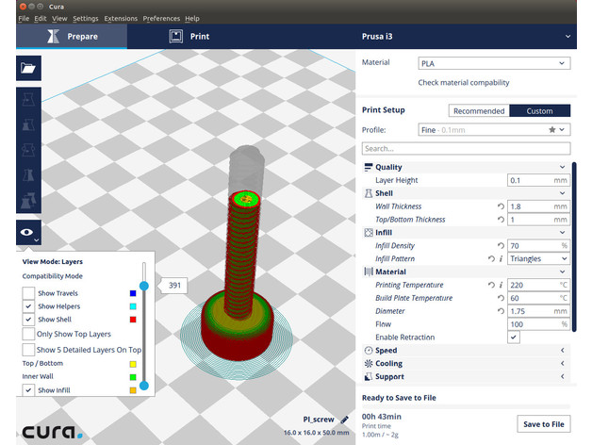This screenshot has width=592, height=445.
Task: Click the settings Search field
Action: pos(466,148)
